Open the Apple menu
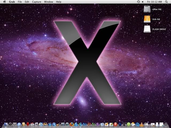Screen dimensions: 171x128 pyautogui.click(x=5, y=2)
